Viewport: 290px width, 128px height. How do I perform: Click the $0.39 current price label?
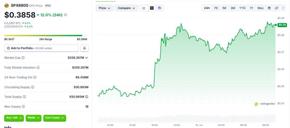pyautogui.click(x=282, y=25)
